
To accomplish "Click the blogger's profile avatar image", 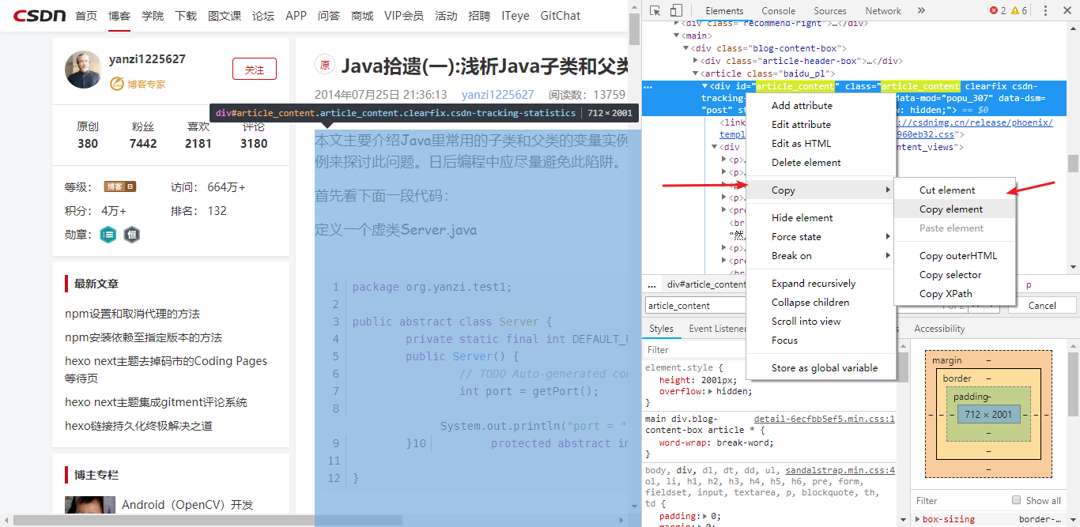I will (x=83, y=70).
